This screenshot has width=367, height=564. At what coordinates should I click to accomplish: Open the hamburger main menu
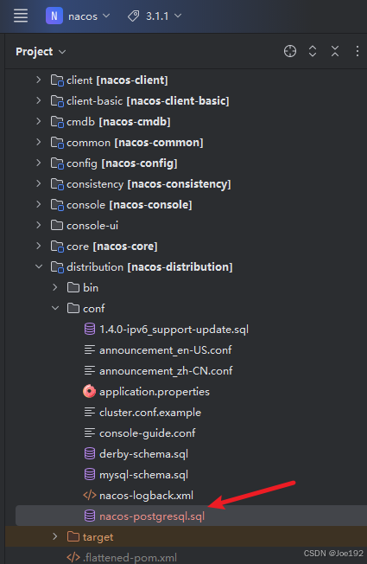click(21, 16)
